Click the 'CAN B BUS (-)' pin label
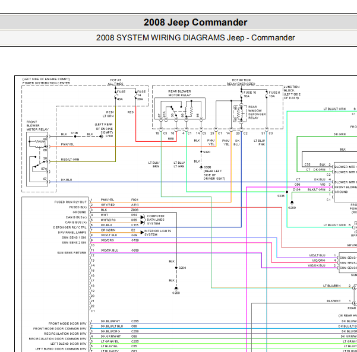The height and width of the screenshot is (352, 357). coord(76,217)
